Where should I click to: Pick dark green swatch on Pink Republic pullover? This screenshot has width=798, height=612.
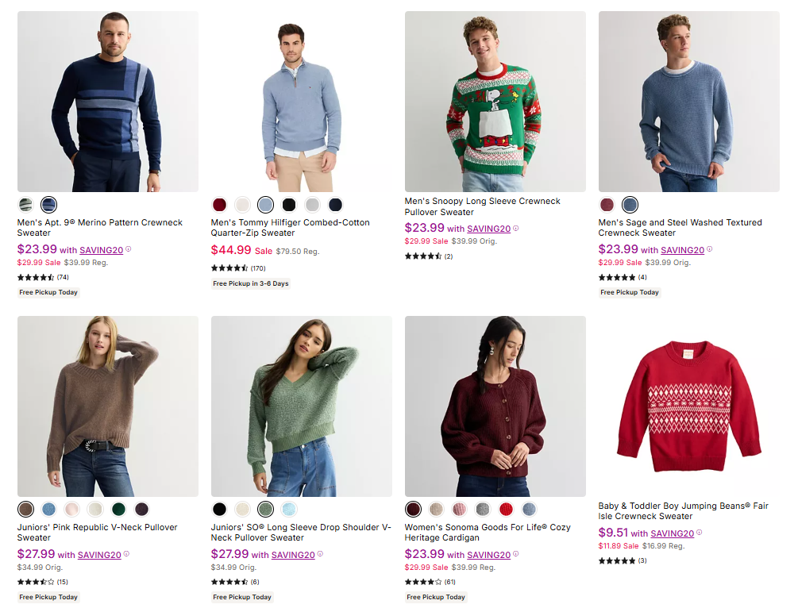[x=118, y=510]
